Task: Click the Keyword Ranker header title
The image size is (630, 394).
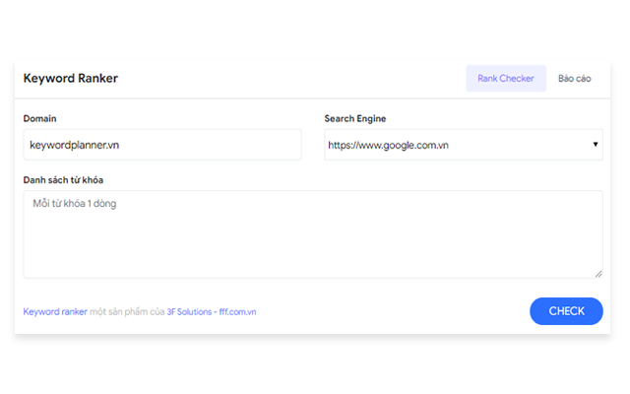Action: pos(70,79)
